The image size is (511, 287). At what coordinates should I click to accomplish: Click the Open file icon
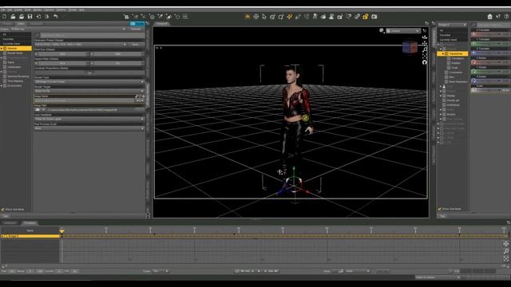[13, 16]
